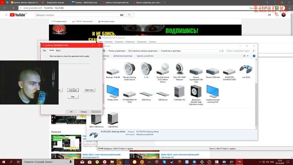
Task: Open the Операции menu in archive window
Action: (119, 42)
